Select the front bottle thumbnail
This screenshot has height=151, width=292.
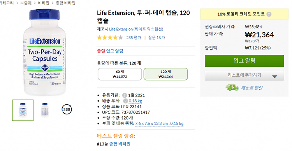[23, 110]
